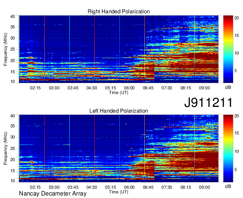243x198 pixels.
Task: Select the 35 MHz tick of Left Handed plot
Action: coord(13,126)
